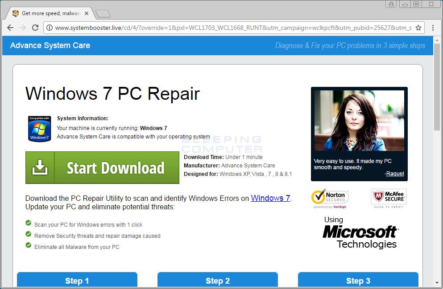Click the Raquel testimonial photo
This screenshot has width=443, height=289.
[359, 120]
